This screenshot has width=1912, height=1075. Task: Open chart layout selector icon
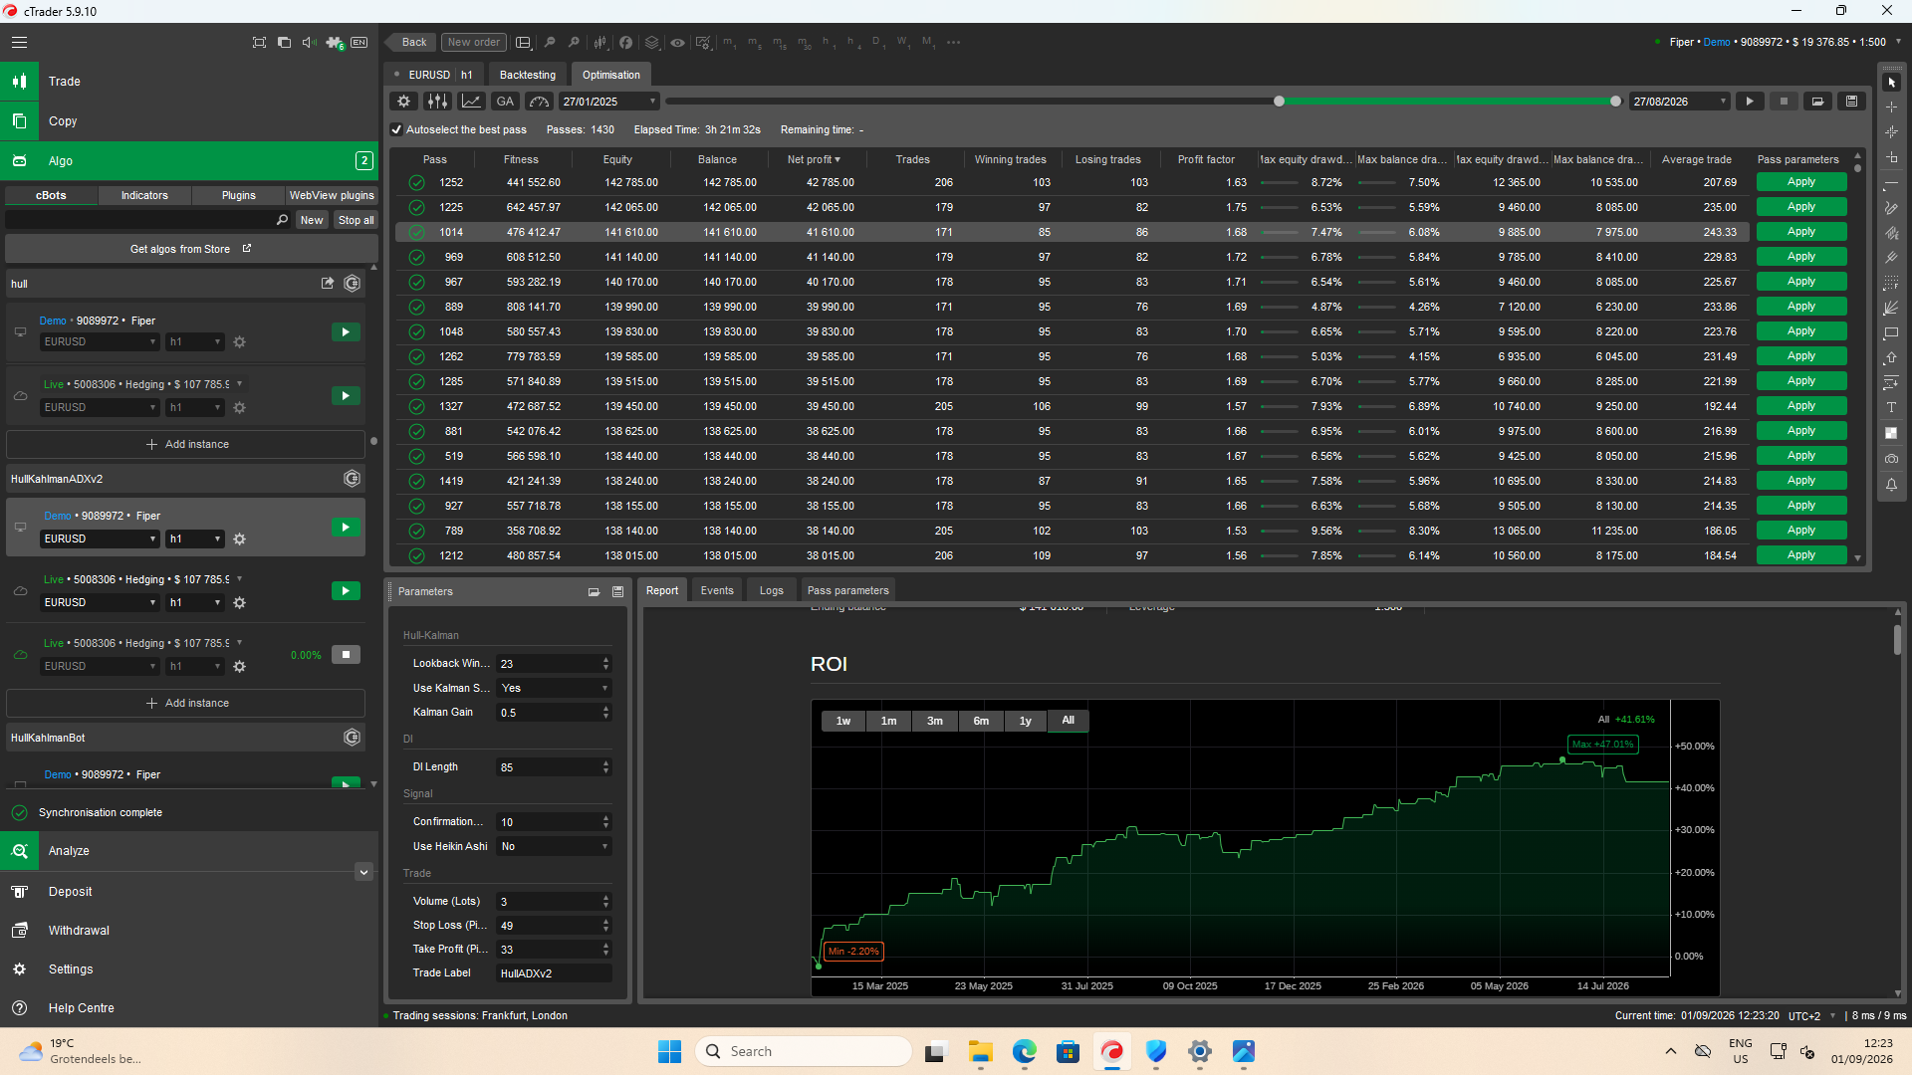(x=523, y=42)
